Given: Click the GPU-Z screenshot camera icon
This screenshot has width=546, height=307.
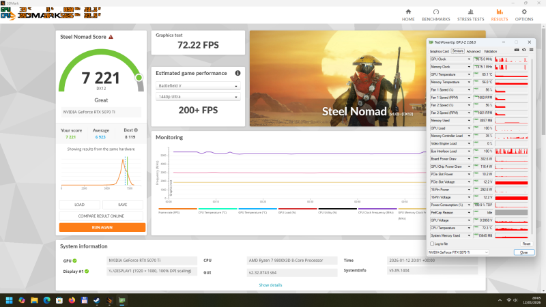Looking at the screenshot, I should coord(517,50).
